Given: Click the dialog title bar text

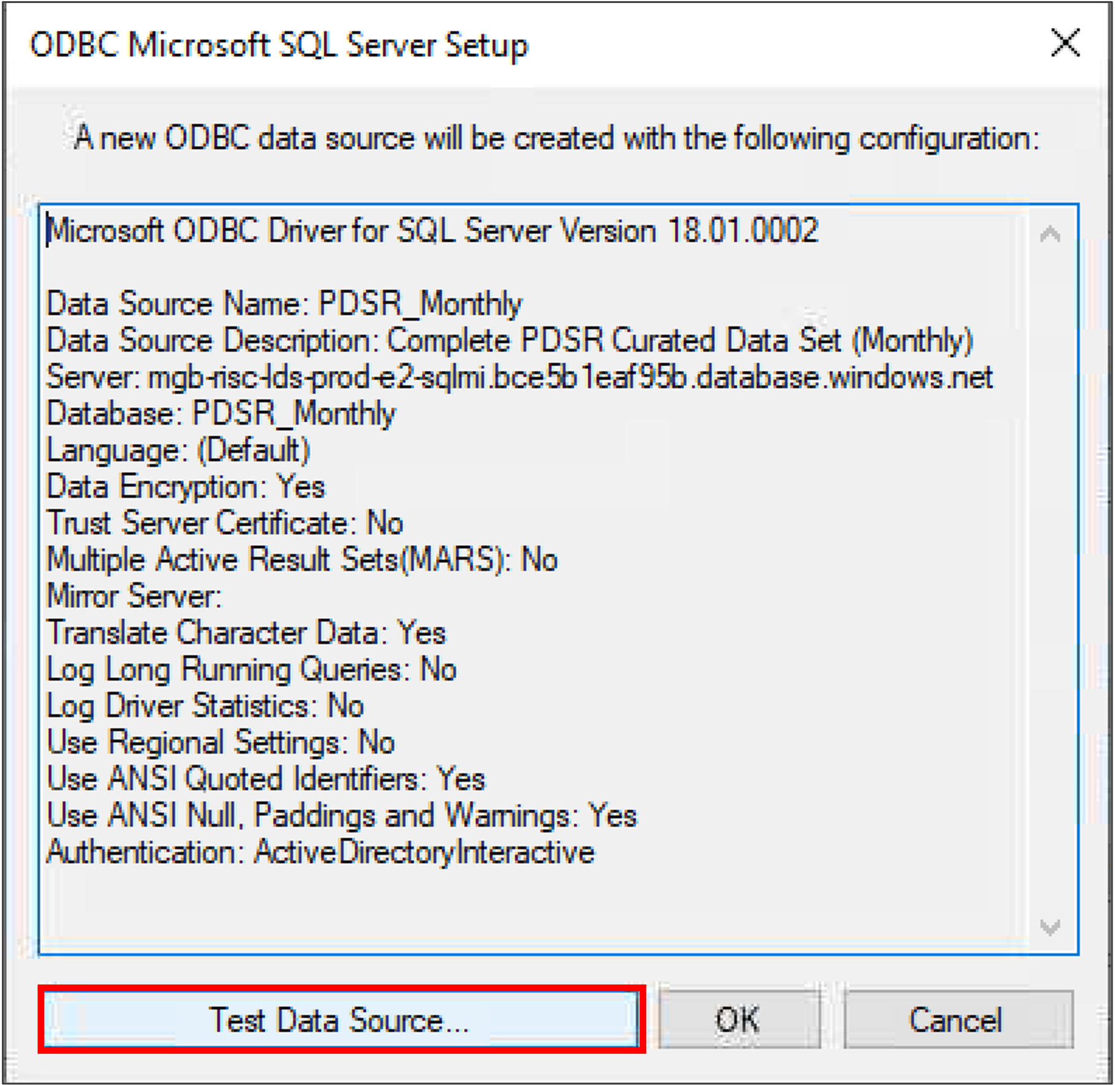Looking at the screenshot, I should [x=279, y=45].
